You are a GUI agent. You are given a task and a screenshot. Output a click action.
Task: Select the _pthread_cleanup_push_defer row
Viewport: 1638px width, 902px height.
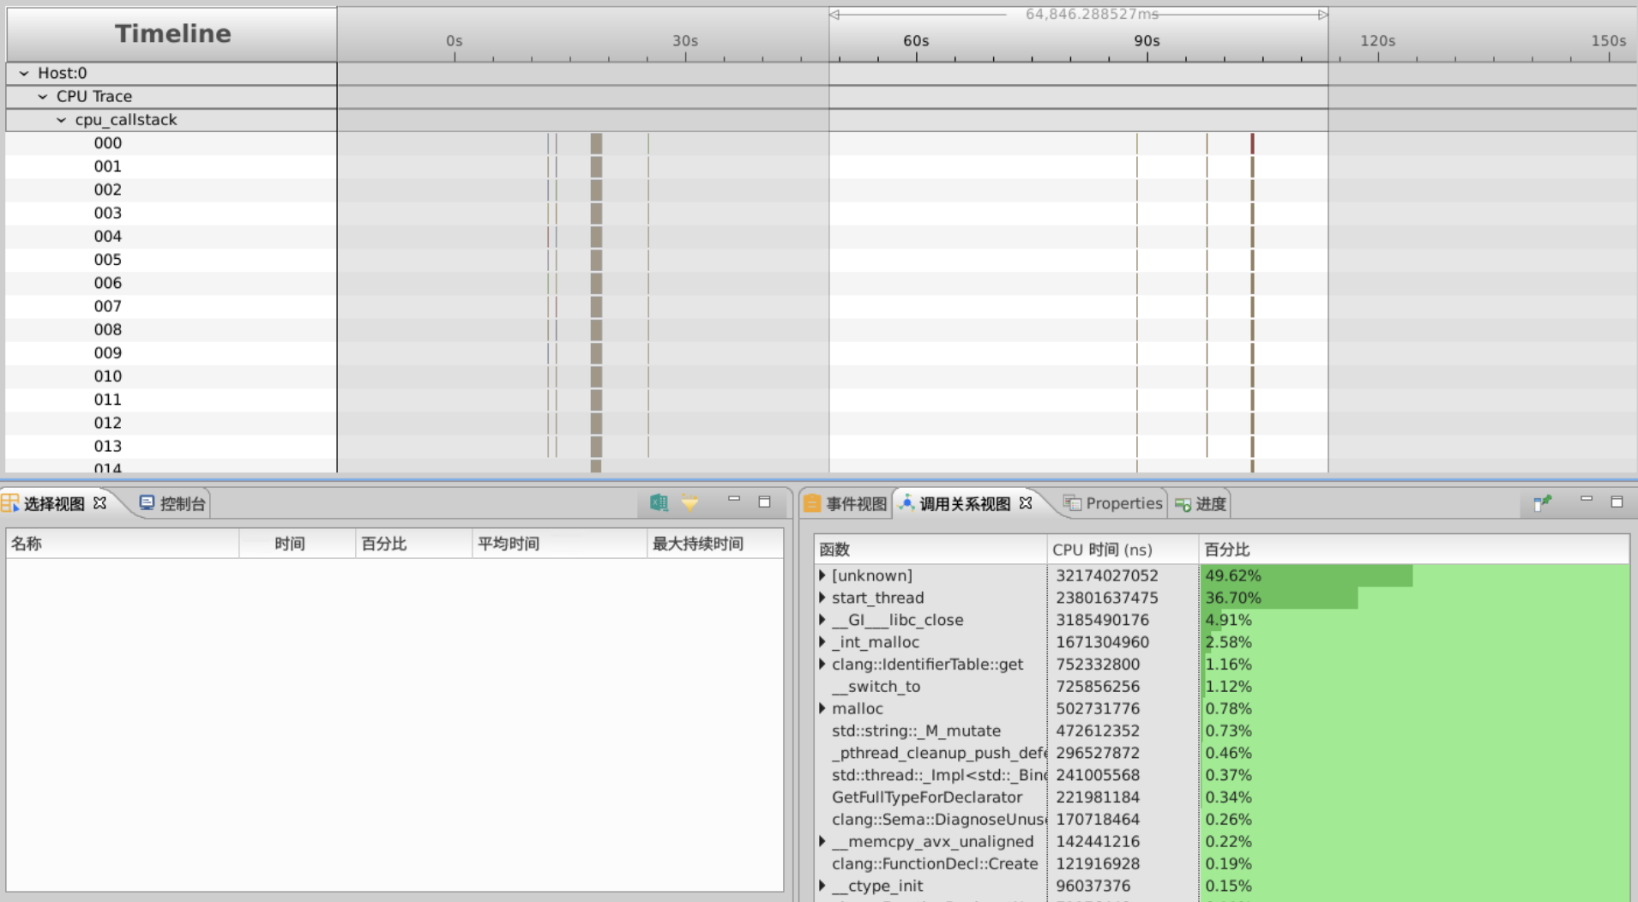939,753
